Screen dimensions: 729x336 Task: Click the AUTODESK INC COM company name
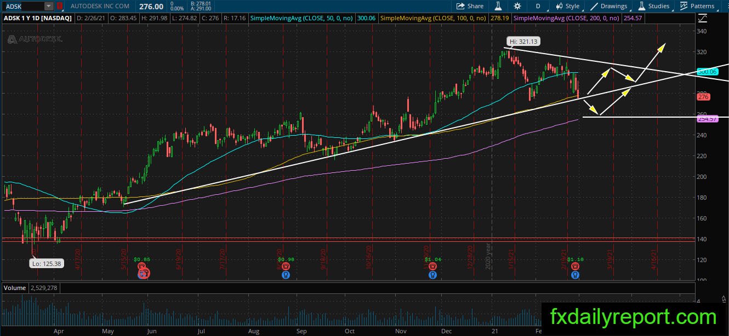point(100,6)
